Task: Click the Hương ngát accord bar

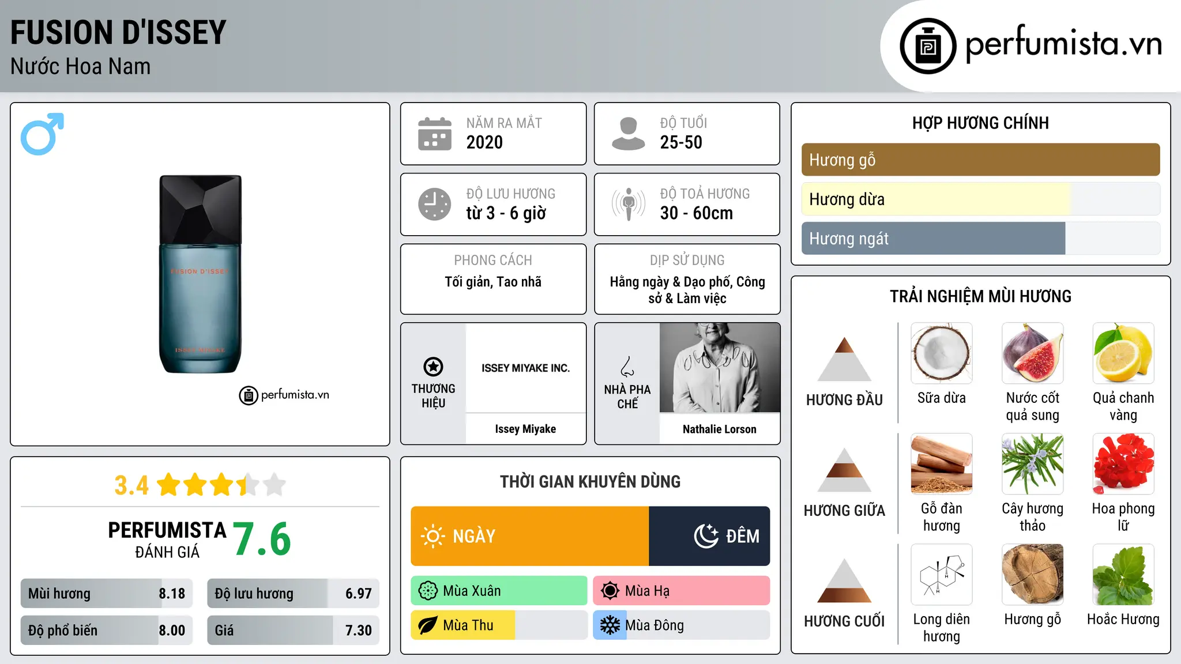Action: (980, 238)
